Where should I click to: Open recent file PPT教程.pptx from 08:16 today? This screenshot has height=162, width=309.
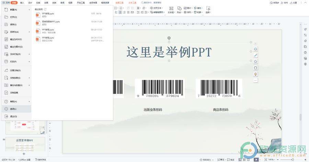pyautogui.click(x=69, y=15)
